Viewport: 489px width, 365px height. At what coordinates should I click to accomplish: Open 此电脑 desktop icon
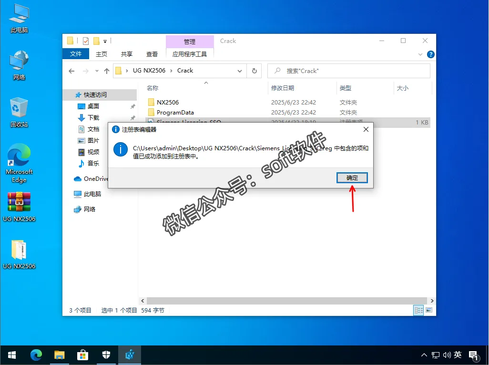19,19
